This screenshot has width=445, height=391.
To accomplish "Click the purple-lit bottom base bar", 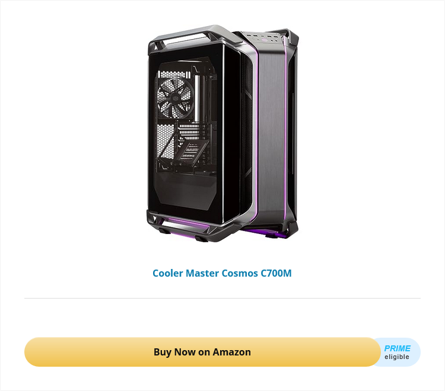I will point(187,225).
